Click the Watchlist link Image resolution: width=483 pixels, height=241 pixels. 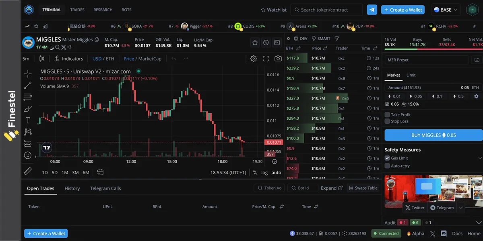(x=274, y=10)
